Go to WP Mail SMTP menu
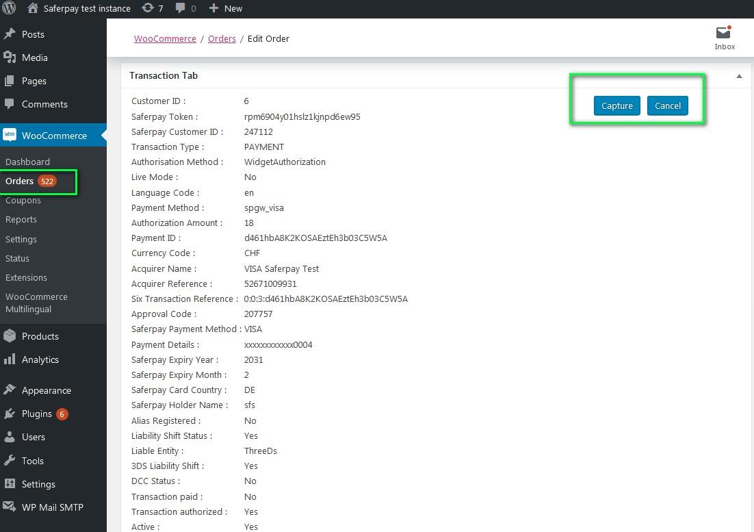This screenshot has height=532, width=754. [x=52, y=507]
